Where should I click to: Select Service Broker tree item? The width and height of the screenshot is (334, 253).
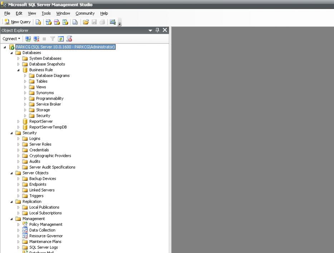click(x=49, y=104)
